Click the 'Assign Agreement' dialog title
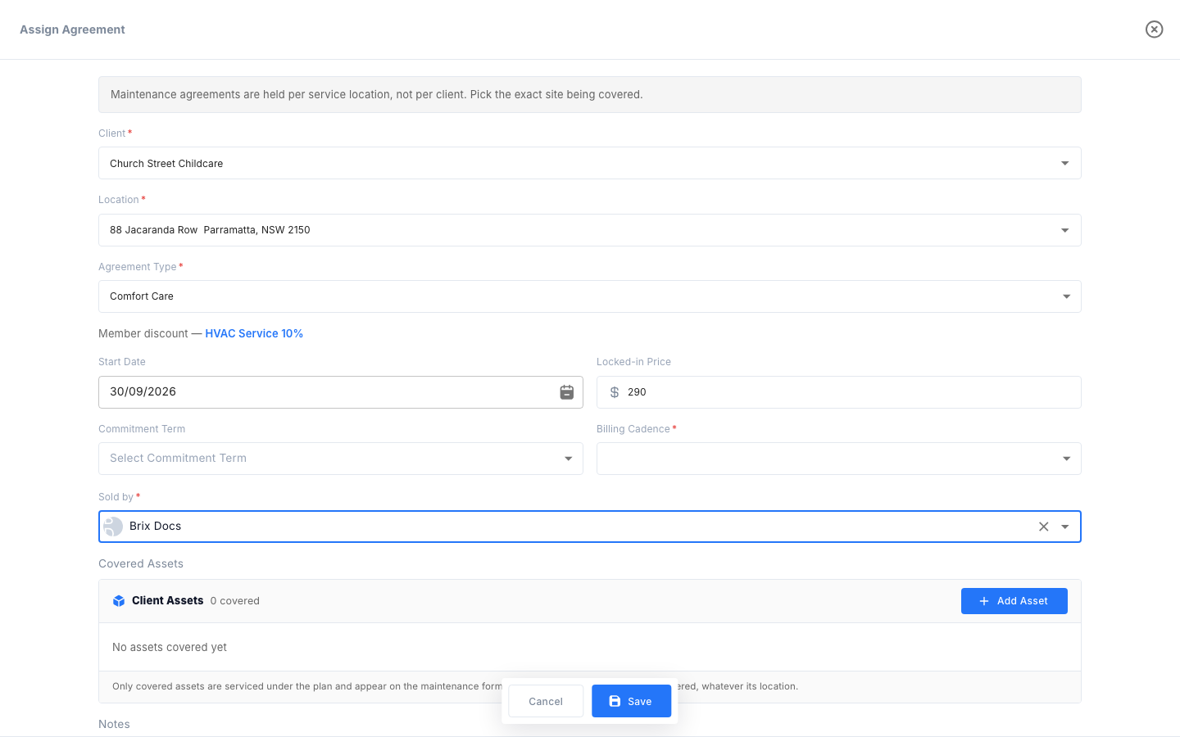The image size is (1180, 737). (72, 29)
